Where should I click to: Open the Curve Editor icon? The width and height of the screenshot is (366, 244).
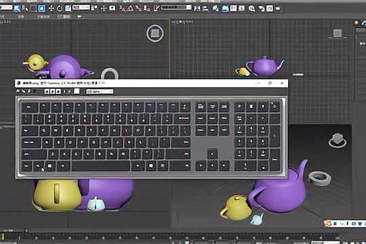point(233,9)
